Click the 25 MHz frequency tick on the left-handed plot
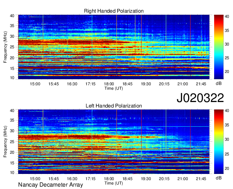233x189 pixels. pos(12,142)
